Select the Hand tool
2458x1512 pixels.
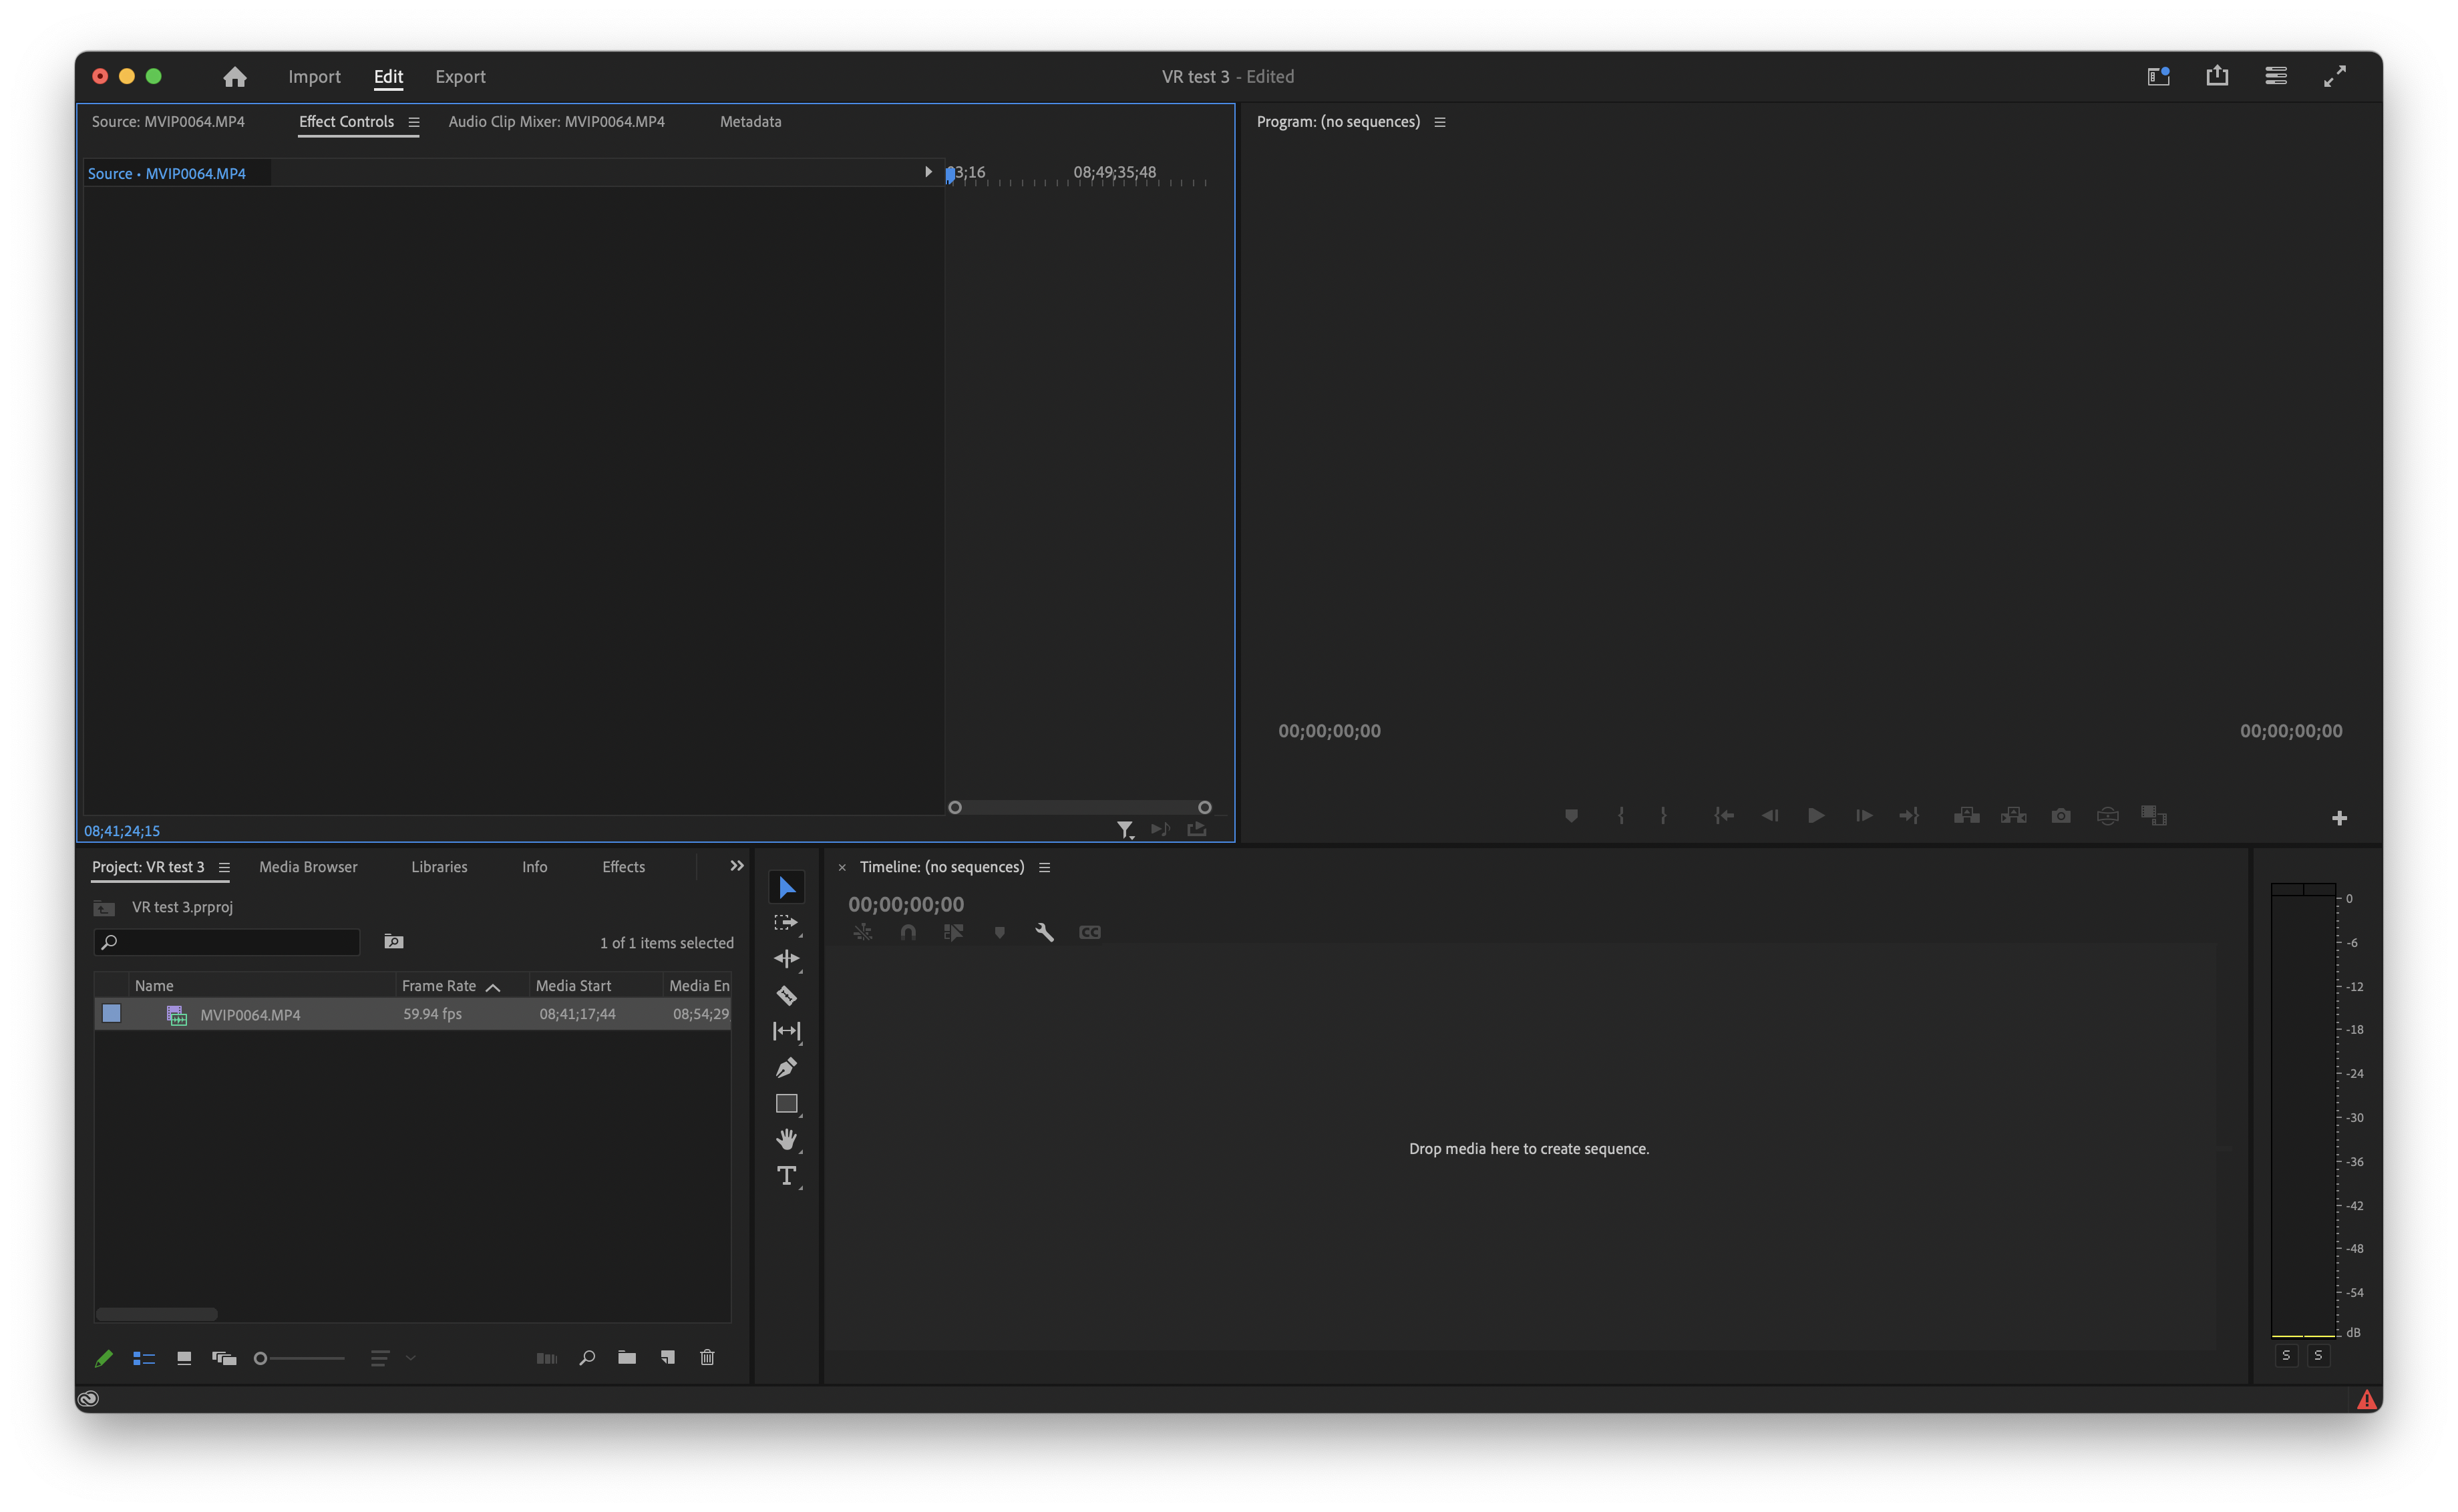787,1139
